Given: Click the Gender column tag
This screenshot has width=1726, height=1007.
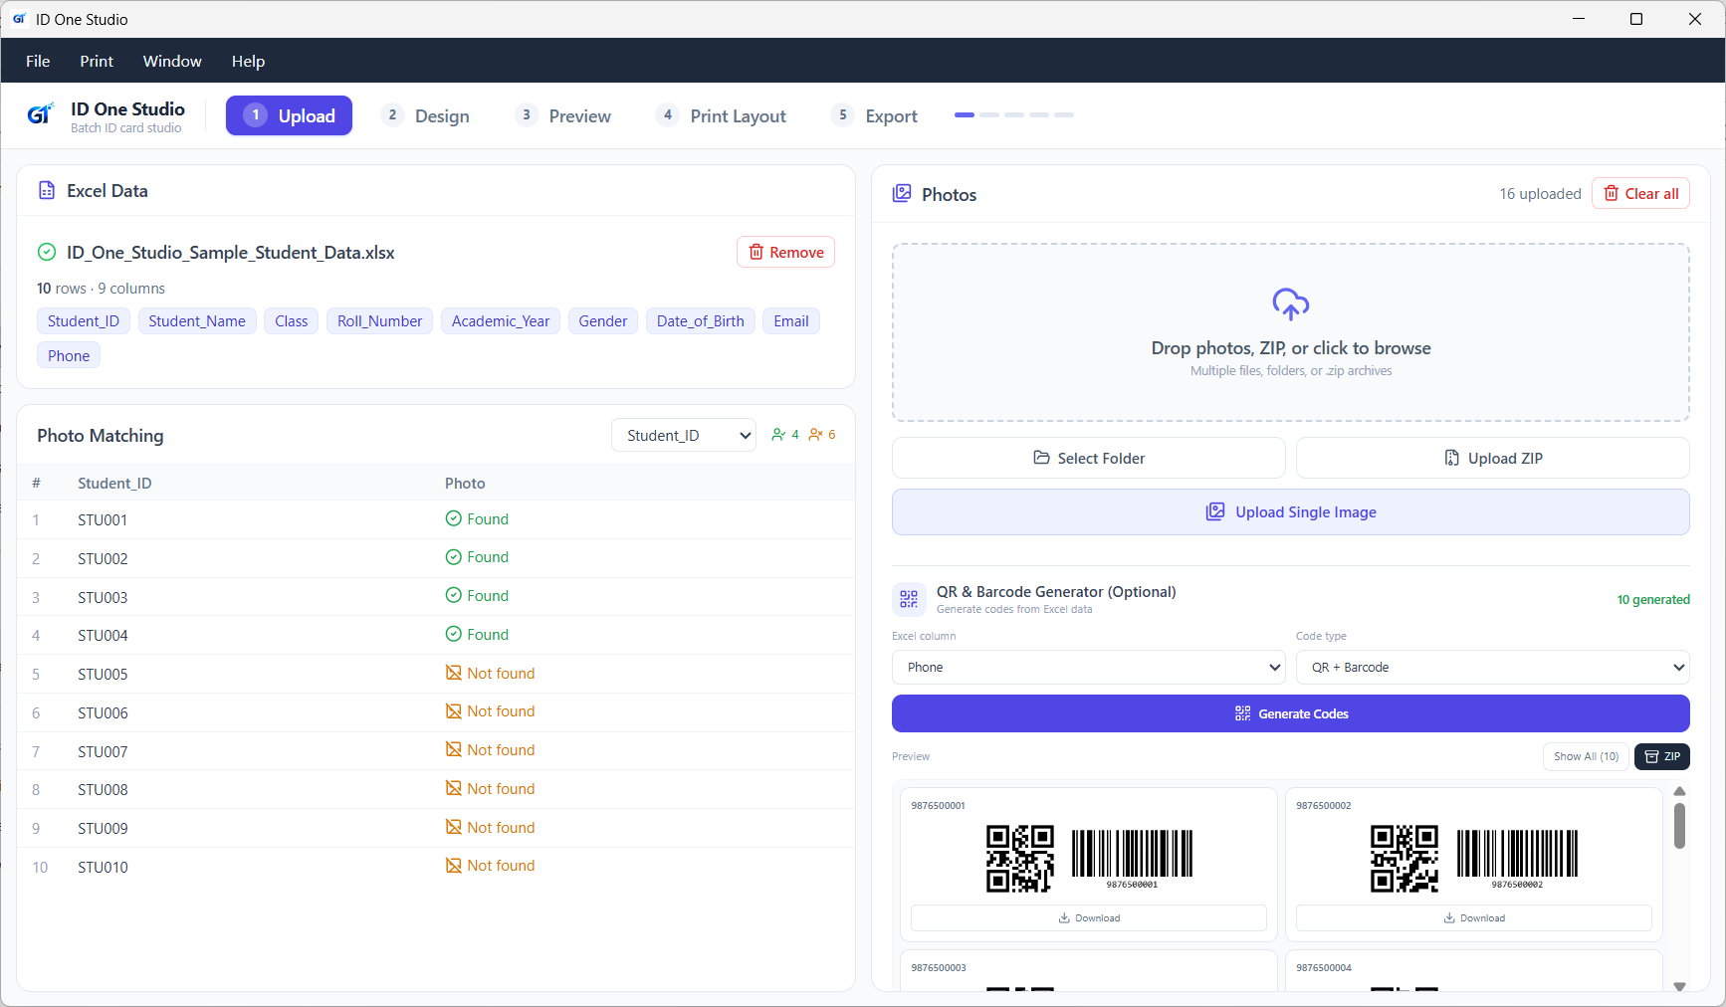Looking at the screenshot, I should [x=603, y=320].
